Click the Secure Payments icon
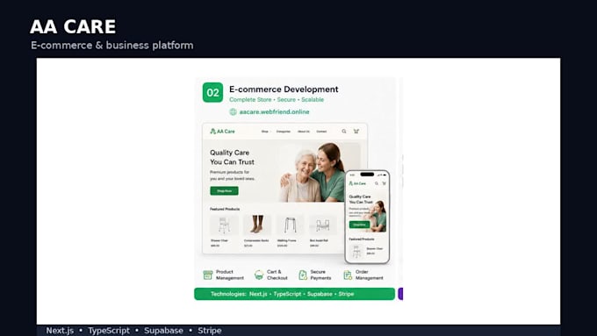 (x=303, y=275)
